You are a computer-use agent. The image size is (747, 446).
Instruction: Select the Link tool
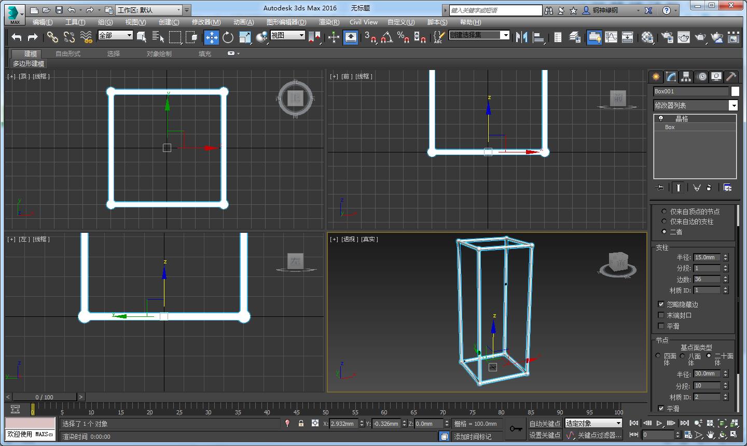52,37
